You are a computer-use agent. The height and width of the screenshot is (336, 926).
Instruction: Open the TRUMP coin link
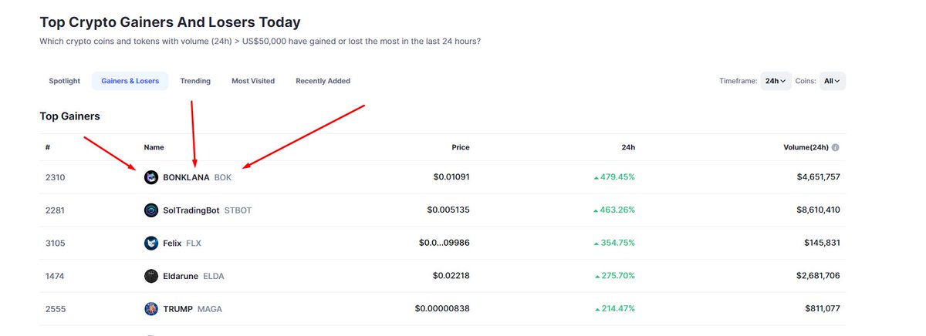(177, 309)
